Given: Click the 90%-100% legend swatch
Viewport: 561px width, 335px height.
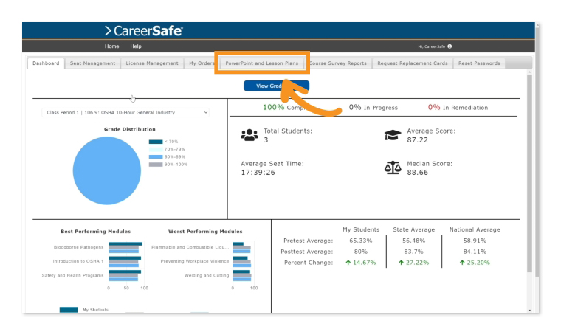Looking at the screenshot, I should click(x=156, y=165).
